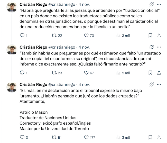167x143 pixels.
Task: View analytics showing 3 mil views
Action: click(x=118, y=36)
